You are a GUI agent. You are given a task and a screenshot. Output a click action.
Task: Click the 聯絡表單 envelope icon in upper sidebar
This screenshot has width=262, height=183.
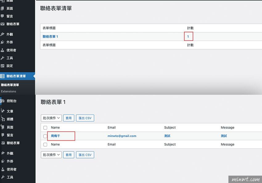[x=2, y=24]
